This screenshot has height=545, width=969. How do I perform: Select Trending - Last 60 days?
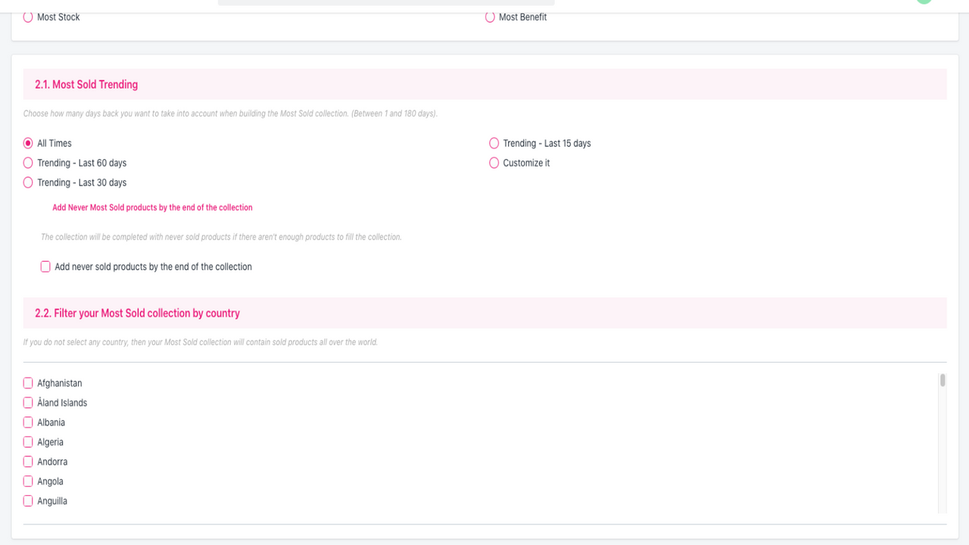pyautogui.click(x=28, y=163)
